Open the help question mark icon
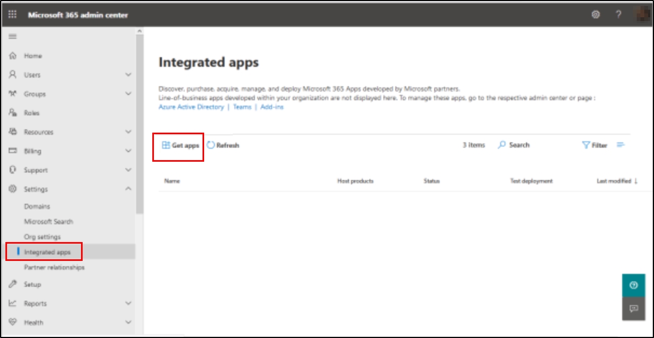The image size is (654, 338). coord(618,15)
